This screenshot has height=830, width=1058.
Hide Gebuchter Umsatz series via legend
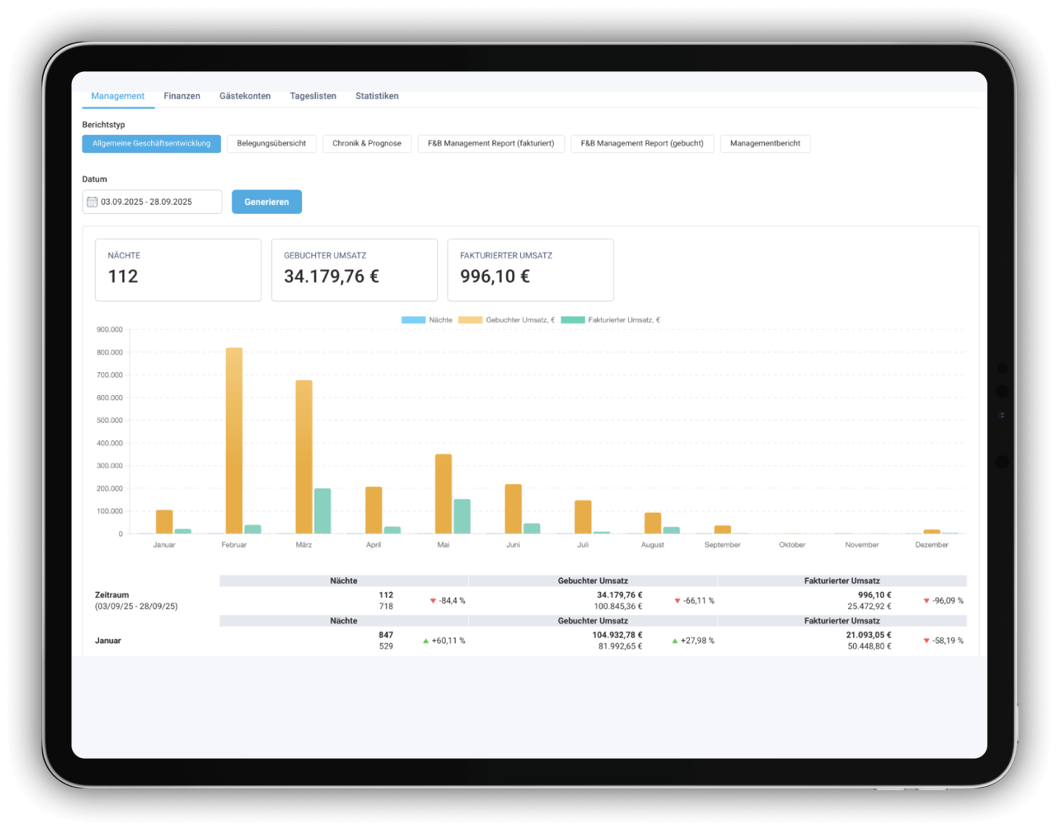506,320
